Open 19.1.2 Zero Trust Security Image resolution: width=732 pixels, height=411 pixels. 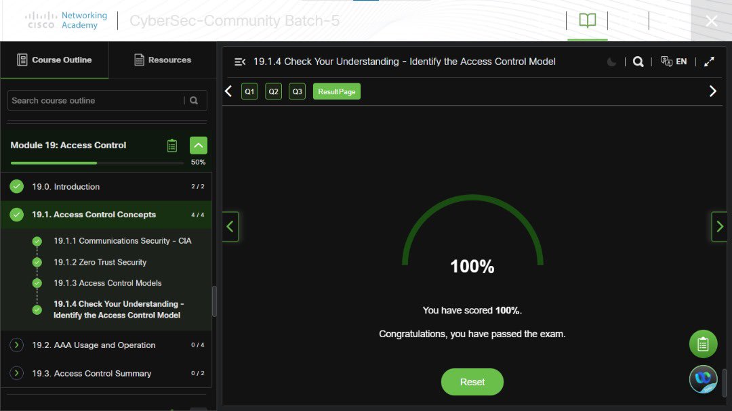(100, 262)
